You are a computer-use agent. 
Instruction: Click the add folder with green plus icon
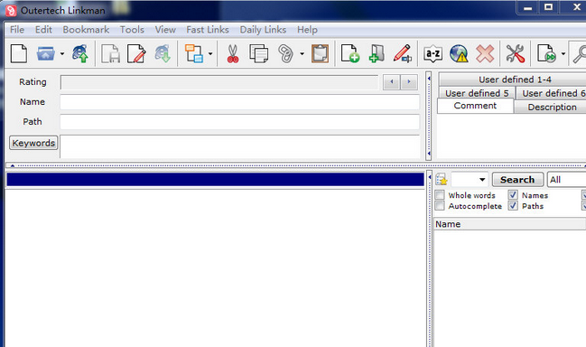[x=377, y=54]
